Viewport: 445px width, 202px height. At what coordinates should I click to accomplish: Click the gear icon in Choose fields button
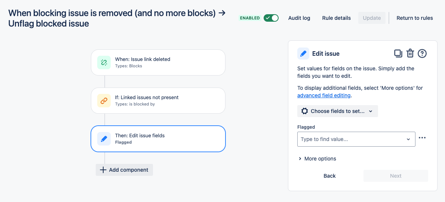click(x=304, y=111)
